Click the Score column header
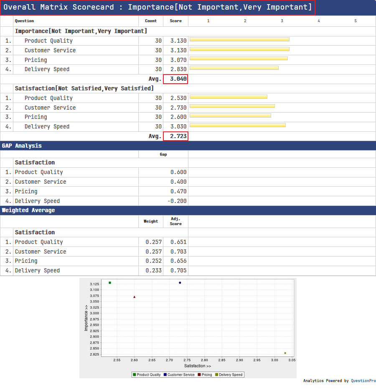The width and height of the screenshot is (376, 390). pyautogui.click(x=175, y=21)
